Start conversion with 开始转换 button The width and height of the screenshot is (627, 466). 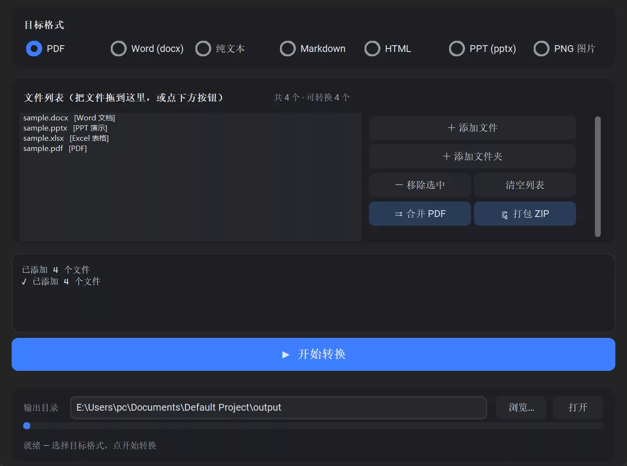[x=313, y=354]
